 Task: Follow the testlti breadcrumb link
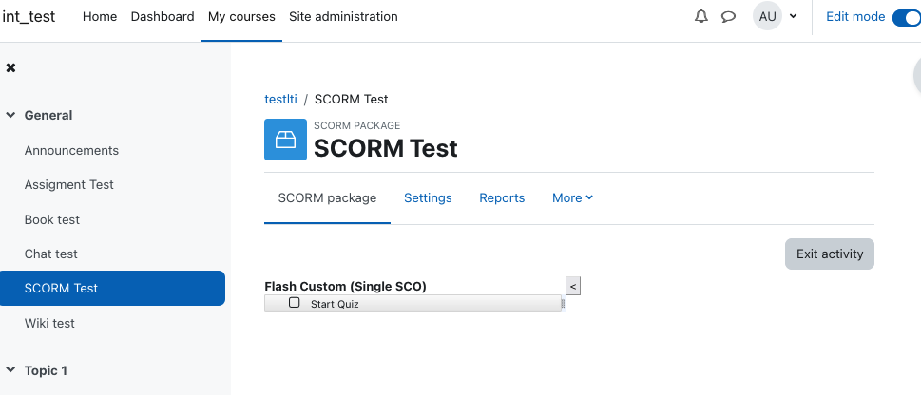tap(280, 99)
